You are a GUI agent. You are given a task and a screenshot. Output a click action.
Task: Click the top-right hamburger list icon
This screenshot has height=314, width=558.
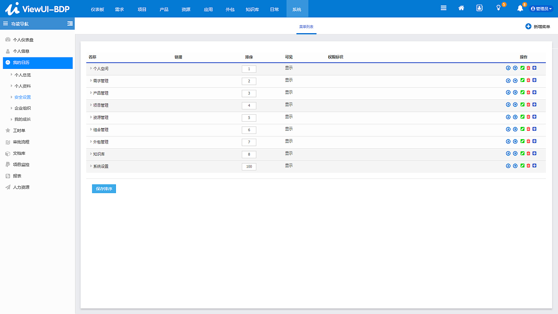click(443, 8)
